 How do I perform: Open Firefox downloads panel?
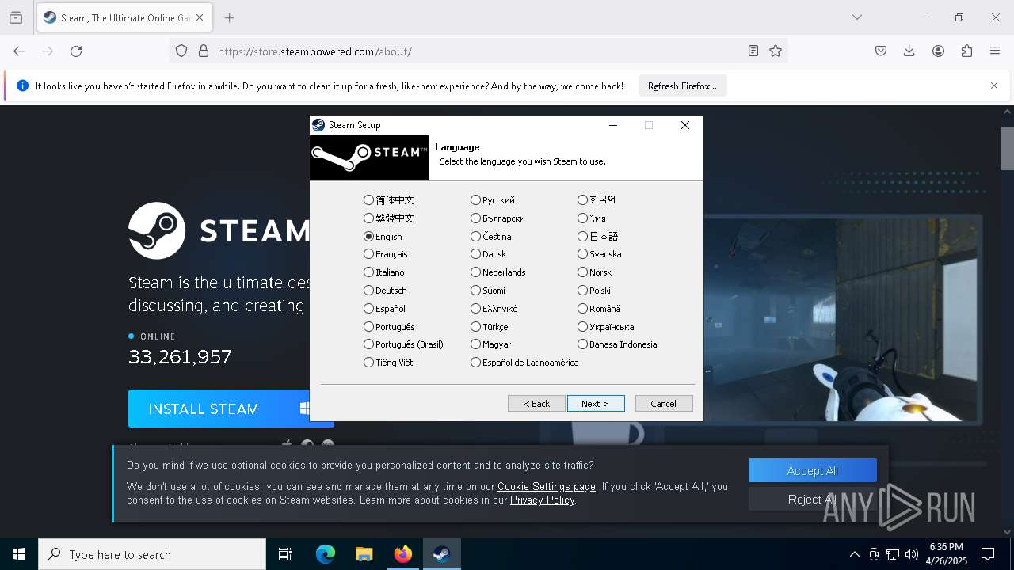tap(909, 51)
